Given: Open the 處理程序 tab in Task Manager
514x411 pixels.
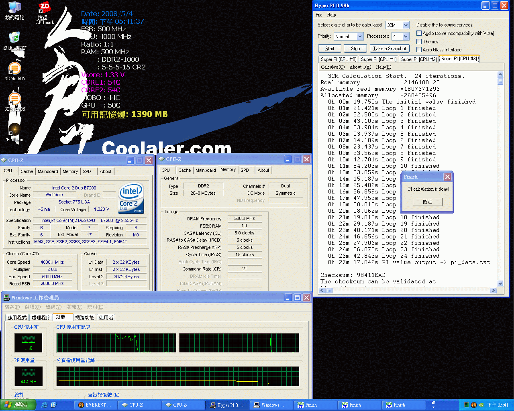Looking at the screenshot, I should click(x=41, y=317).
